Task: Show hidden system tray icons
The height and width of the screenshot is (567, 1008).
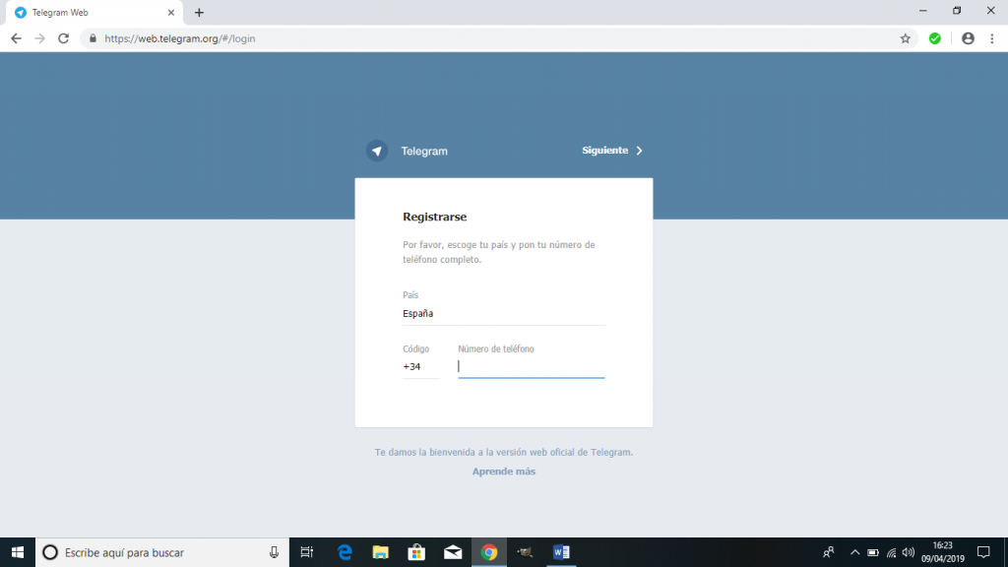Action: [x=855, y=552]
